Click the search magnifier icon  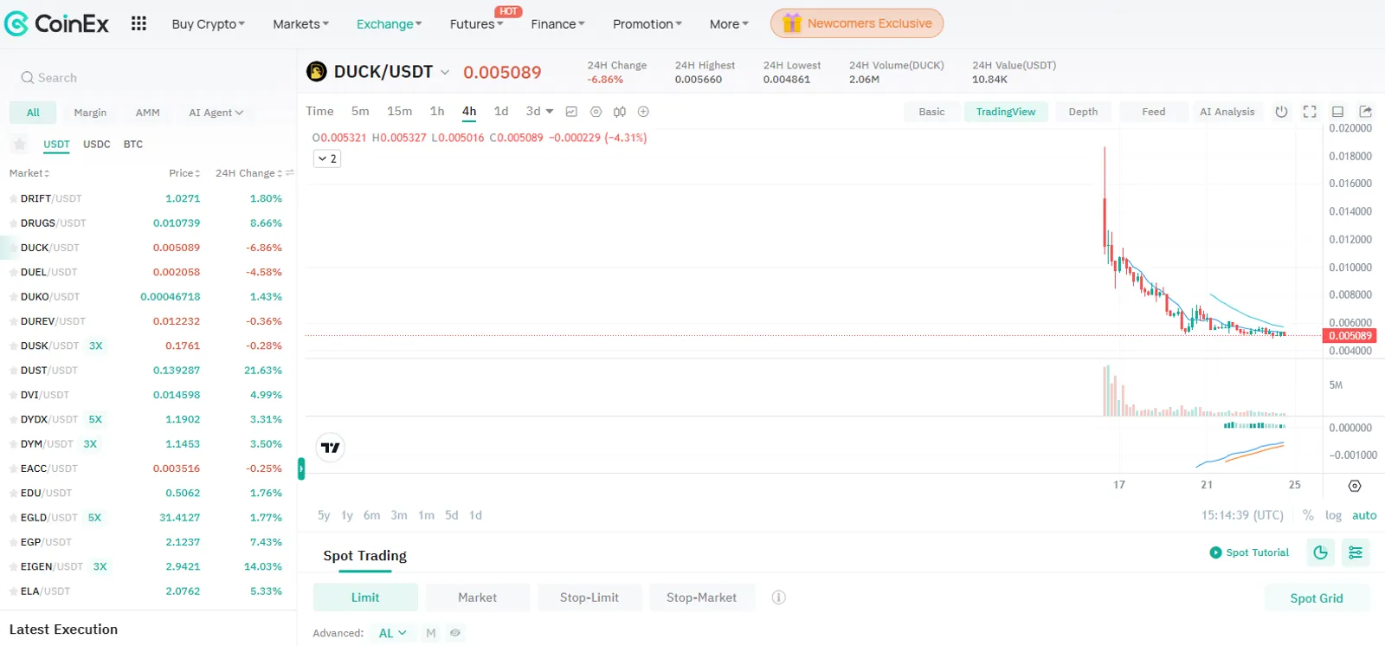point(28,78)
